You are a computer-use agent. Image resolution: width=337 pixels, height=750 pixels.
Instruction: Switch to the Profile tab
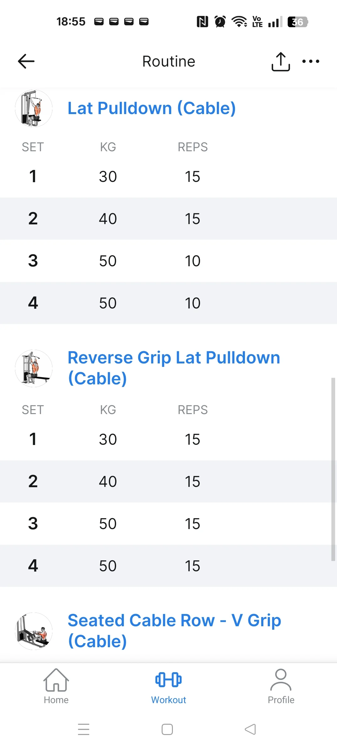point(281,687)
